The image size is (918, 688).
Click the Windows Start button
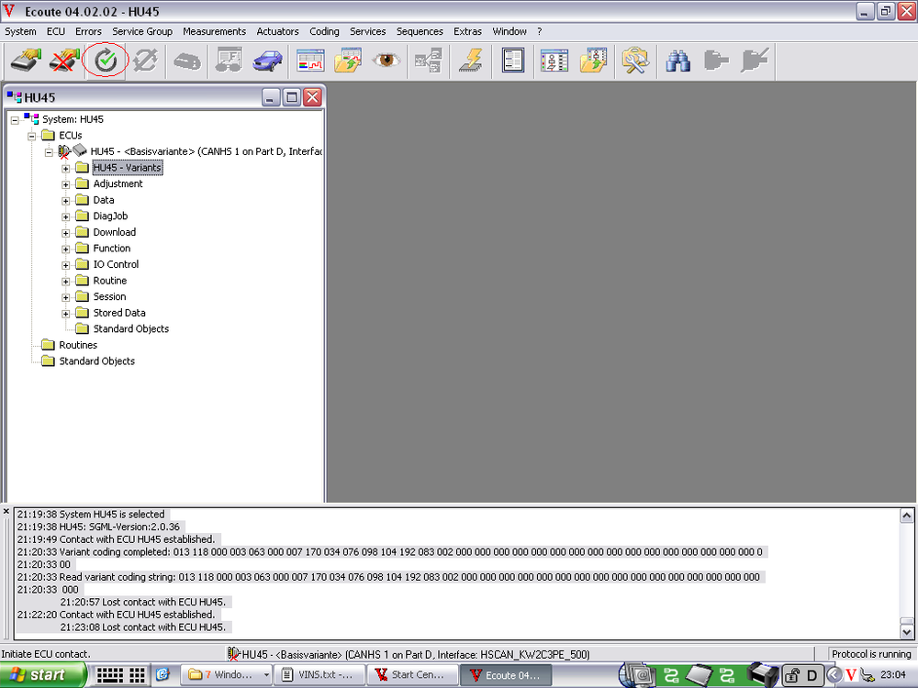click(44, 675)
